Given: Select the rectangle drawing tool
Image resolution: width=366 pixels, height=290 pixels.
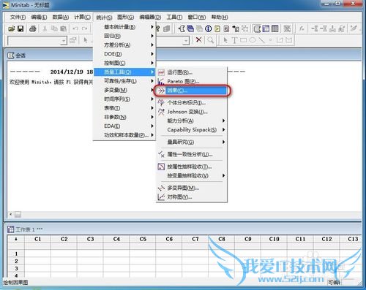Looking at the screenshot, I should [x=243, y=40].
